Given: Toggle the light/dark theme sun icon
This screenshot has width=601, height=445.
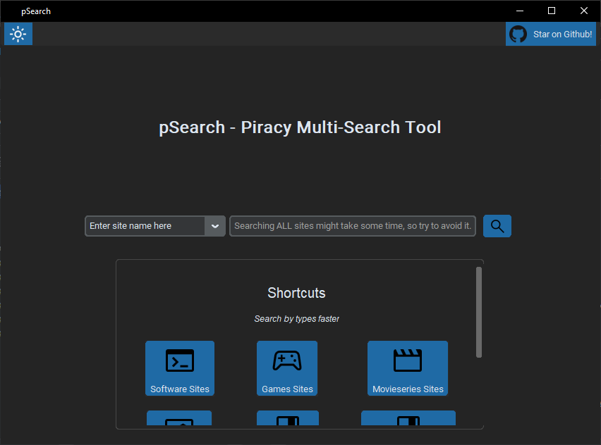Looking at the screenshot, I should [x=18, y=34].
